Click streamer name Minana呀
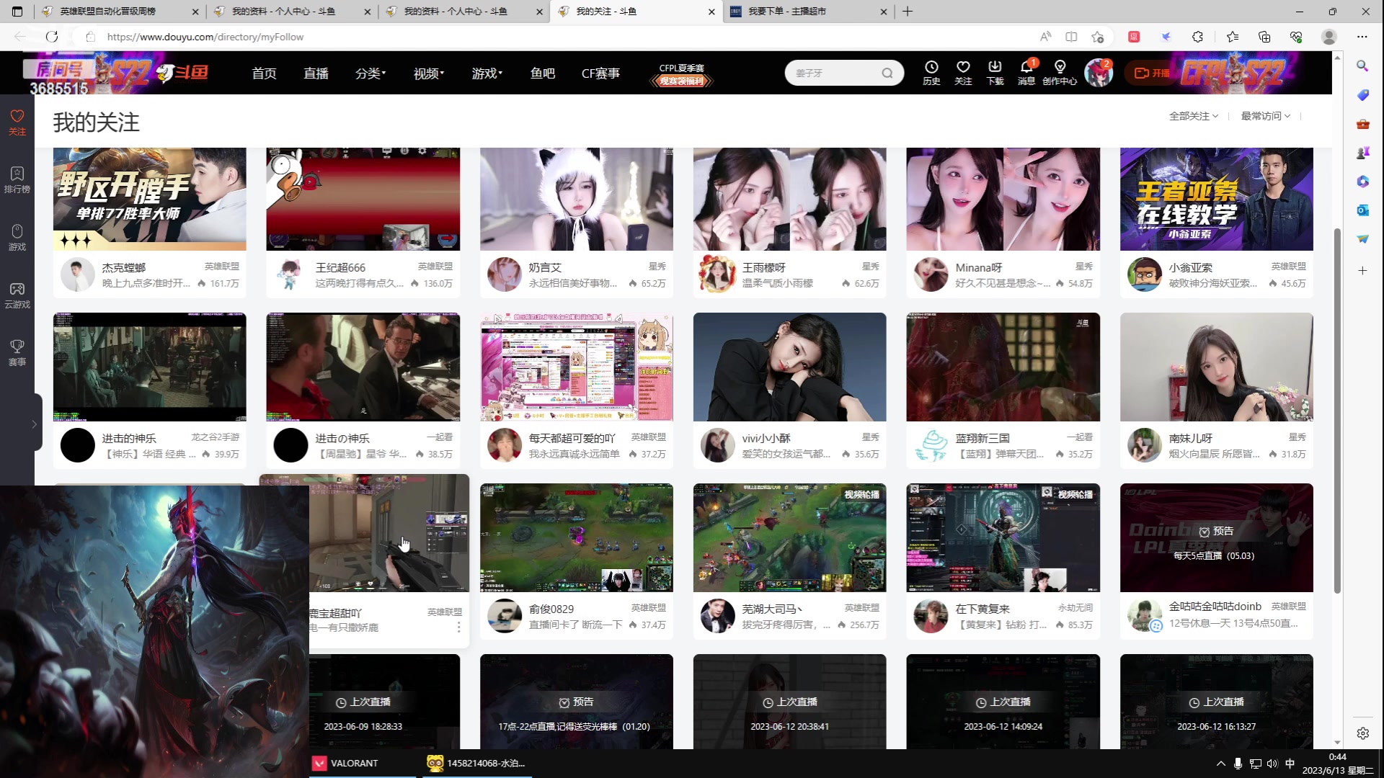This screenshot has width=1384, height=778. point(979,267)
